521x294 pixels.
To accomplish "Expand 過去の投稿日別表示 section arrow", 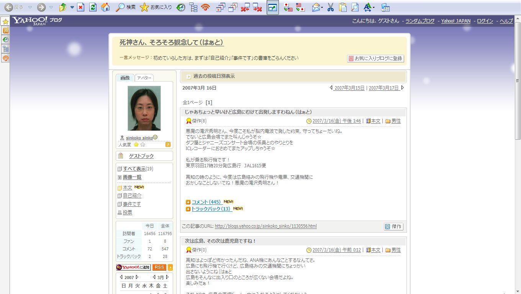I will [188, 77].
